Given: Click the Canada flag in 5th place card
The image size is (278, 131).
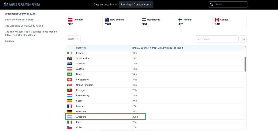Looking at the screenshot, I should 217,20.
